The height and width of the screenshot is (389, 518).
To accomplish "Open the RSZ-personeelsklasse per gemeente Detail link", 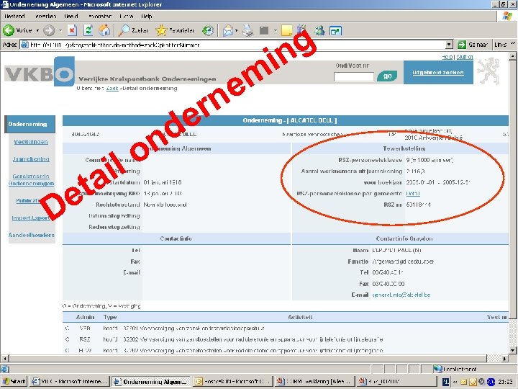I will [413, 194].
